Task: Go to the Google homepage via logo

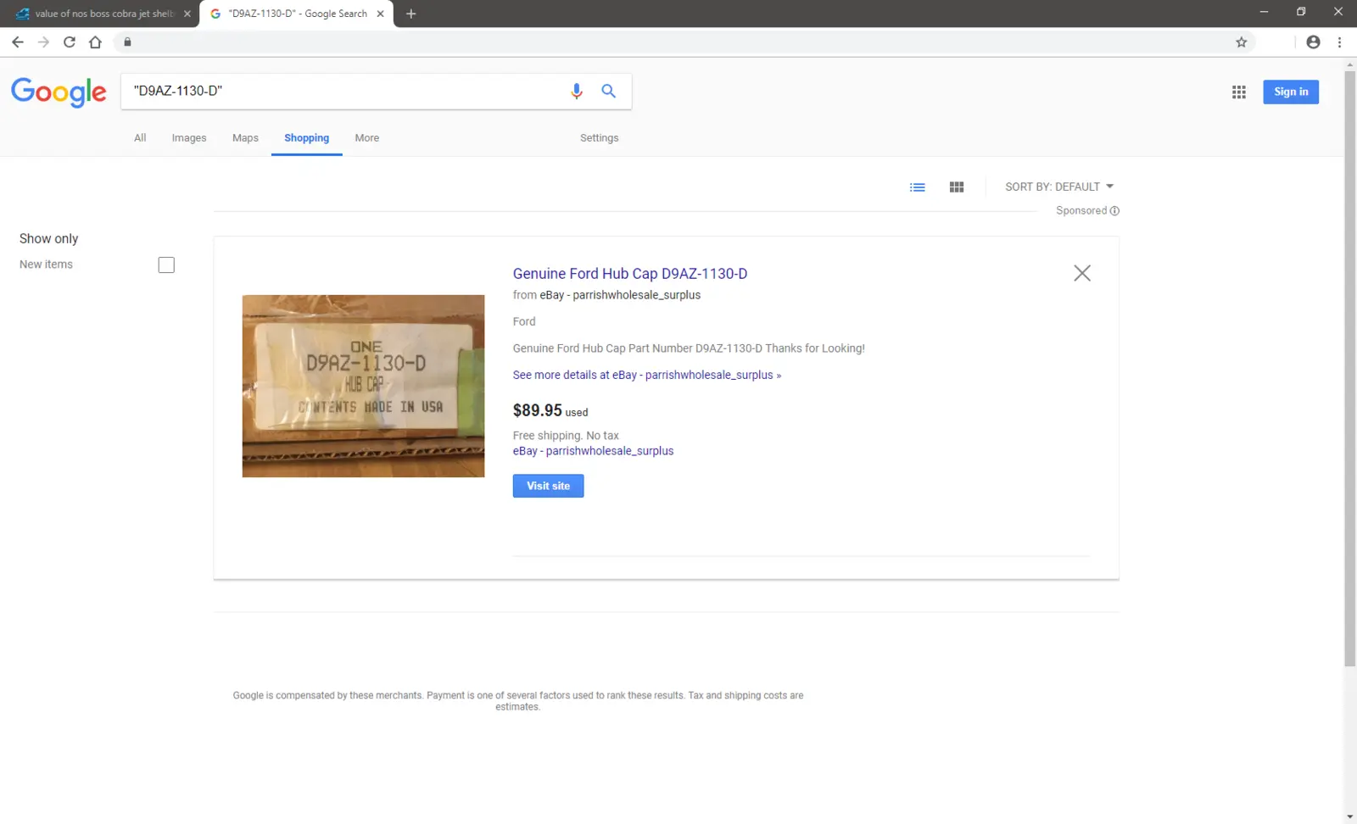Action: click(59, 92)
